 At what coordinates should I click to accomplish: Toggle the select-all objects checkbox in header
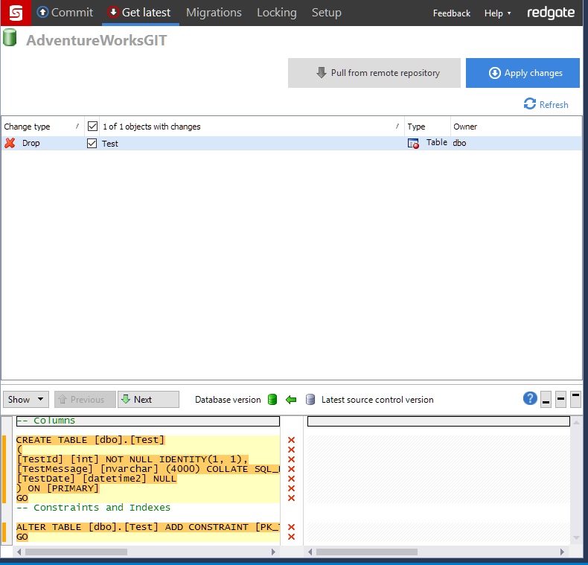coord(92,126)
